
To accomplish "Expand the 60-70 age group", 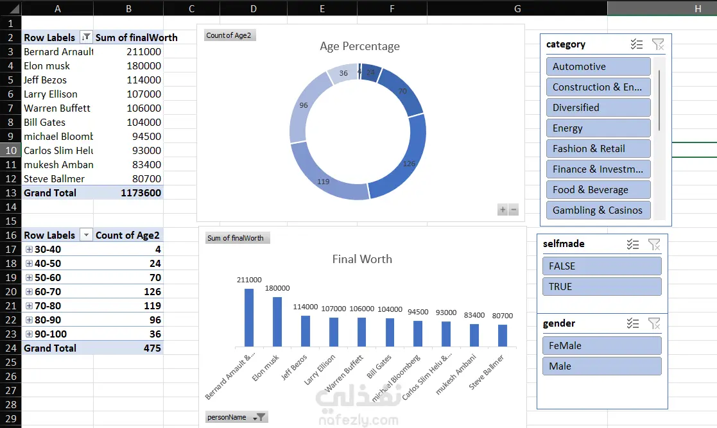I will point(30,292).
